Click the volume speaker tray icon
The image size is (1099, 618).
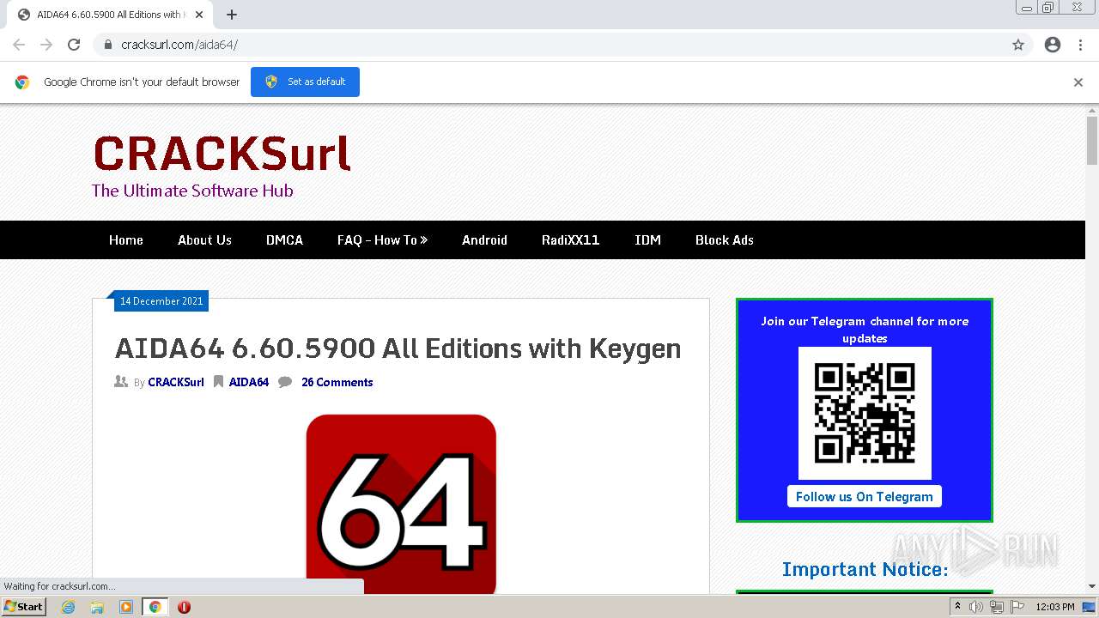(x=976, y=607)
